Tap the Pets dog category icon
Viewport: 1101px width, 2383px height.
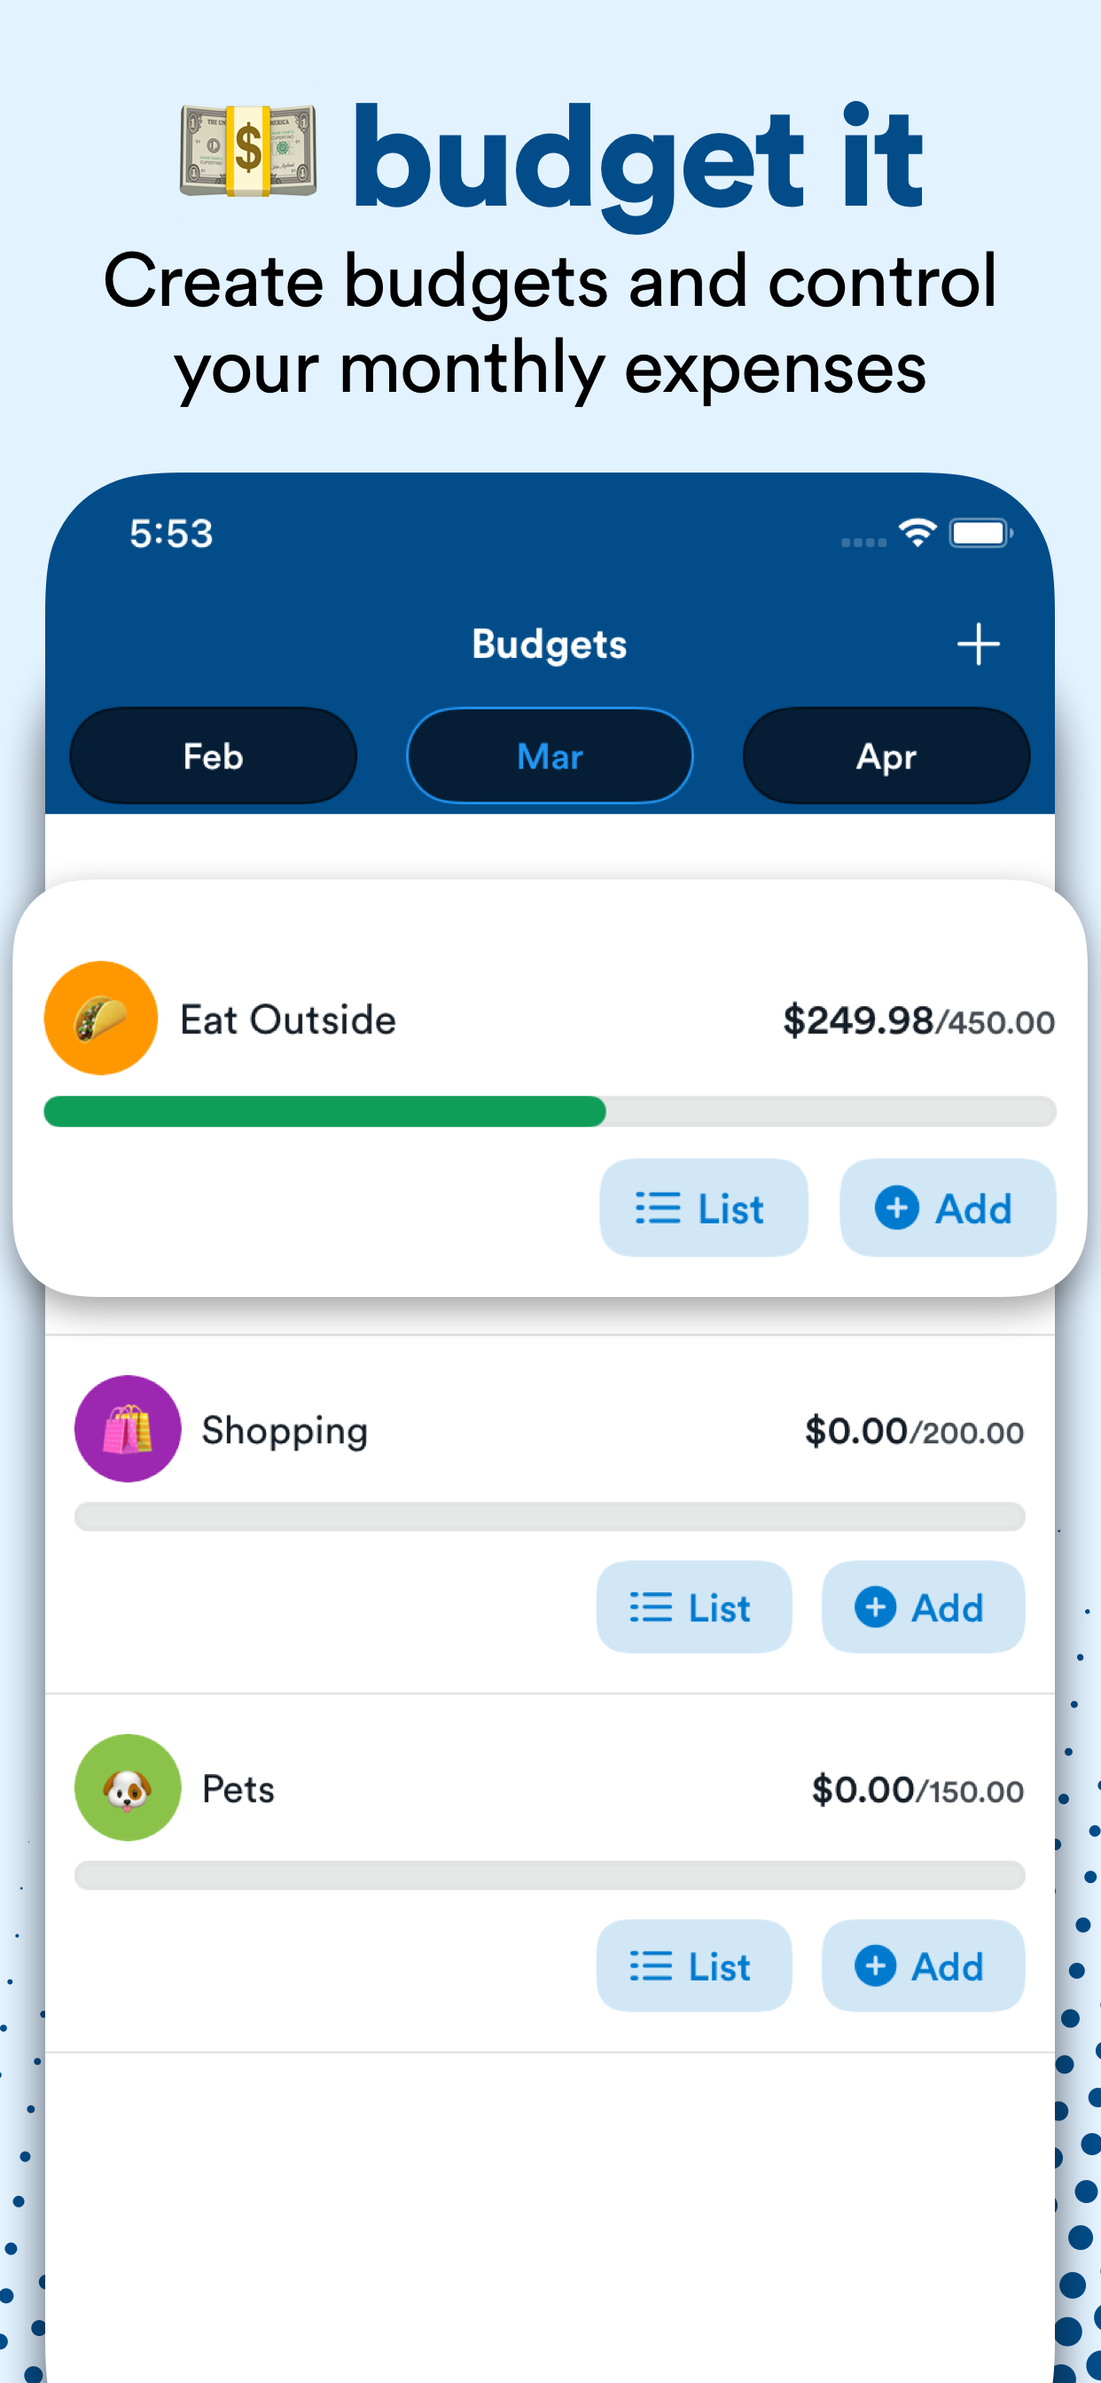click(x=128, y=1787)
